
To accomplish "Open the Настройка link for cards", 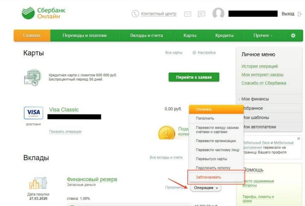I will (207, 53).
